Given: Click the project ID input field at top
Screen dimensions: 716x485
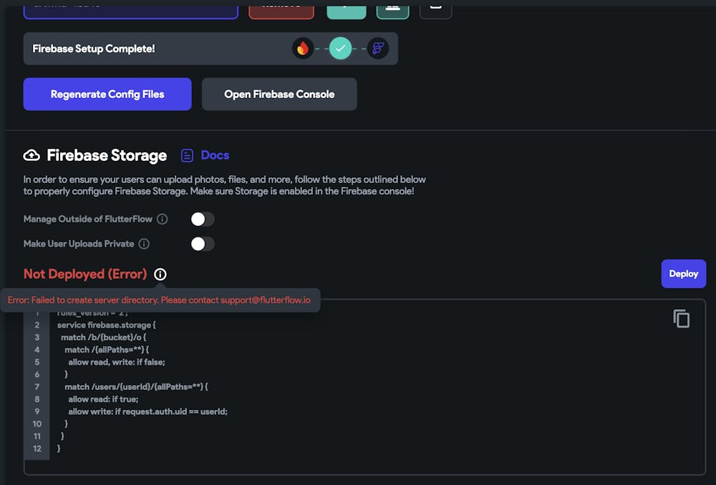Looking at the screenshot, I should coord(131,7).
